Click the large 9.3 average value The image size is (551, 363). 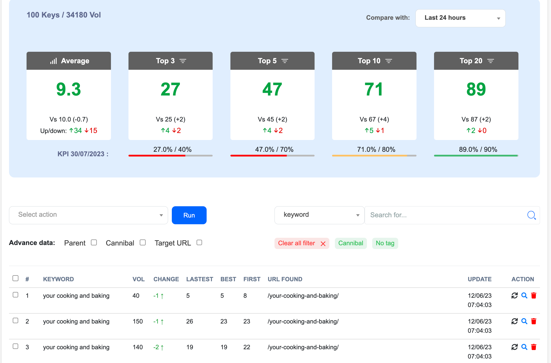69,89
